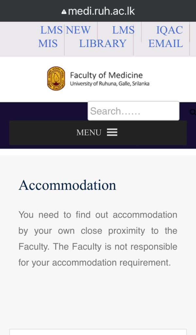
Task: Tap the medi.ruh.ac.lk address text
Action: click(x=101, y=11)
